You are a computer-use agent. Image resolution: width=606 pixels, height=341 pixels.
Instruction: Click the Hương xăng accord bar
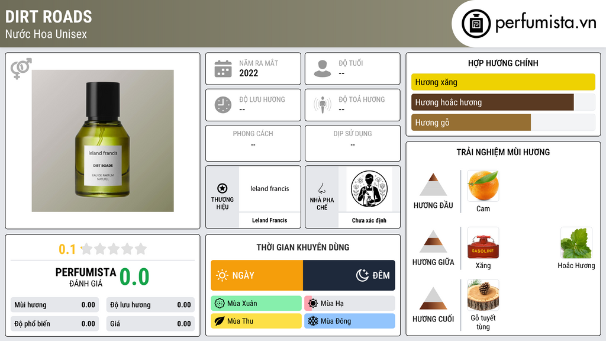tap(503, 82)
